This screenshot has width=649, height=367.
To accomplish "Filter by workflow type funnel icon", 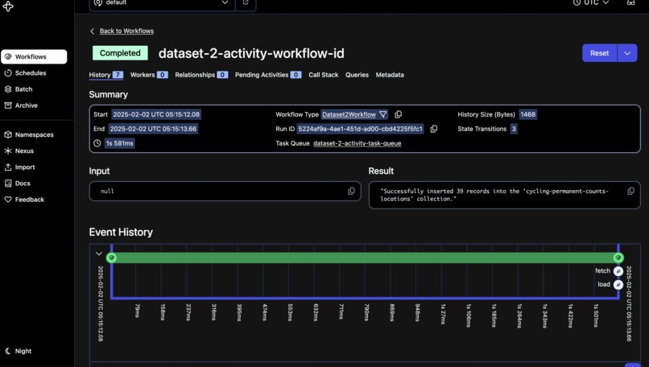I will point(383,114).
